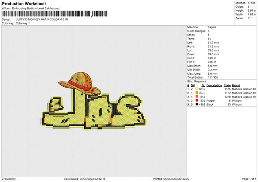Image resolution: width=258 pixels, height=182 pixels.
Task: Click thread code 1135
Action: pos(227,89)
